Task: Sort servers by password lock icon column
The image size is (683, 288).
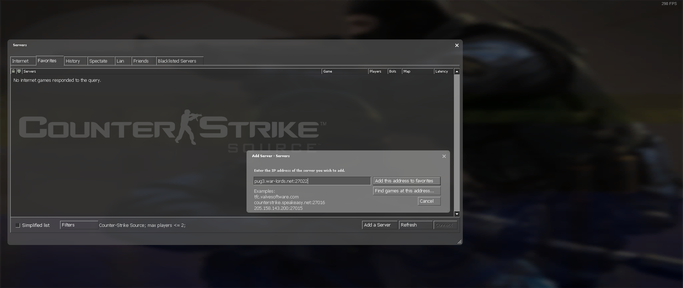Action: (13, 71)
